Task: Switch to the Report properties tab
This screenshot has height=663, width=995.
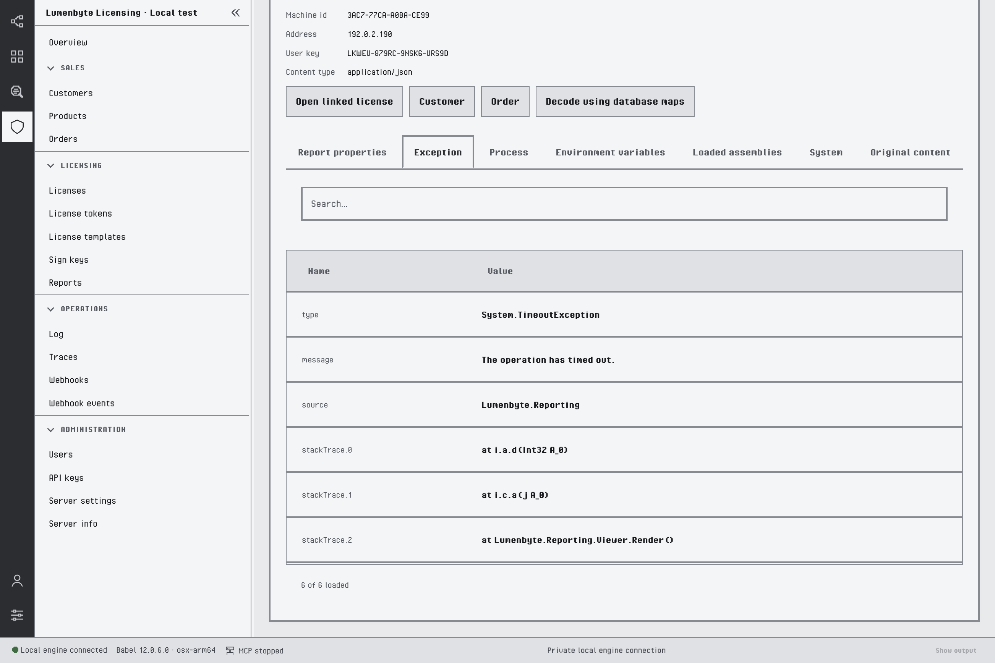Action: point(342,152)
